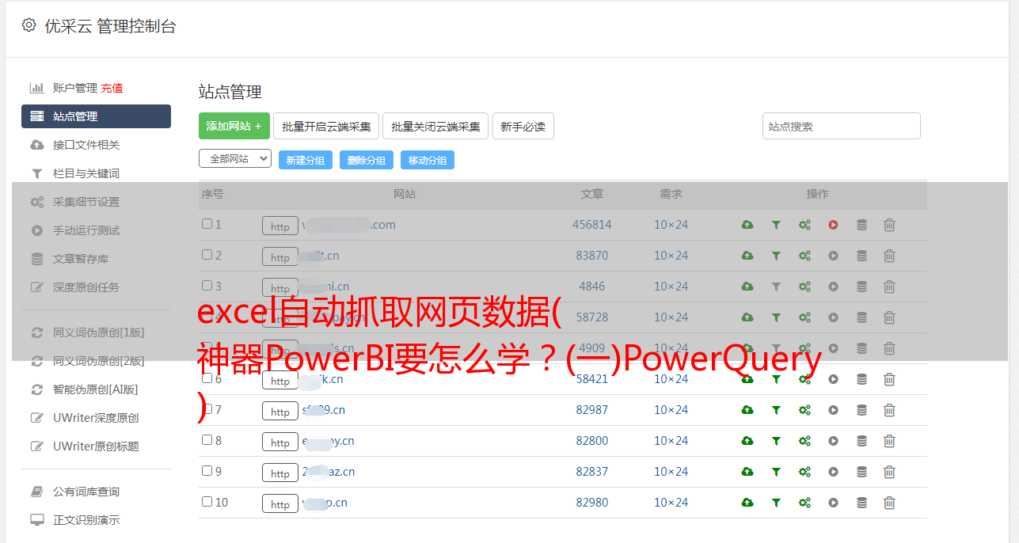Click the 新手必读 button
Image resolution: width=1019 pixels, height=543 pixels.
click(523, 126)
